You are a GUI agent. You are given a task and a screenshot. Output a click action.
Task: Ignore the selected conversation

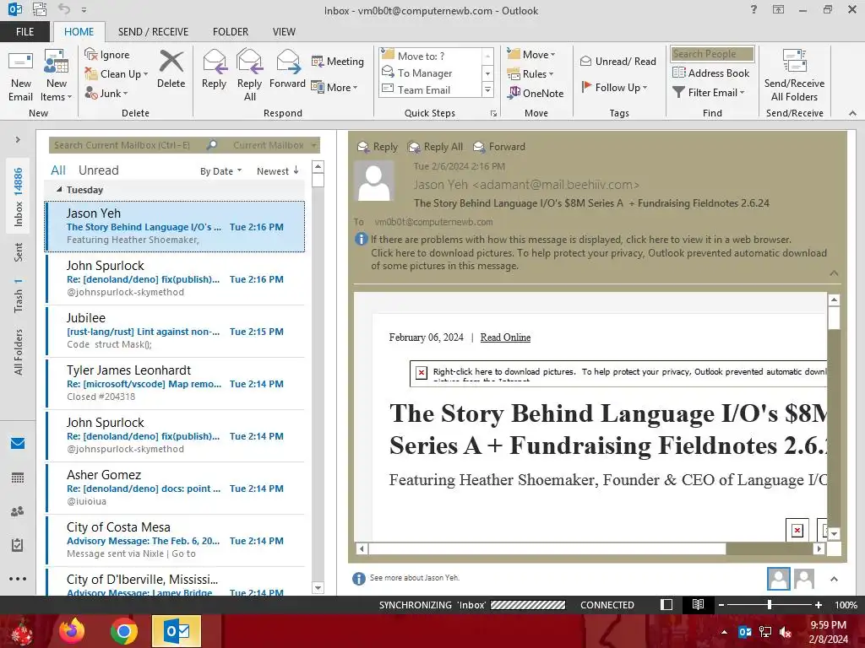click(x=107, y=55)
